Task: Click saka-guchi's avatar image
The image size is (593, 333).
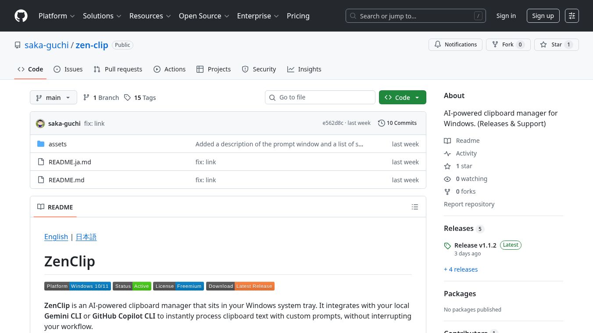Action: coord(40,124)
